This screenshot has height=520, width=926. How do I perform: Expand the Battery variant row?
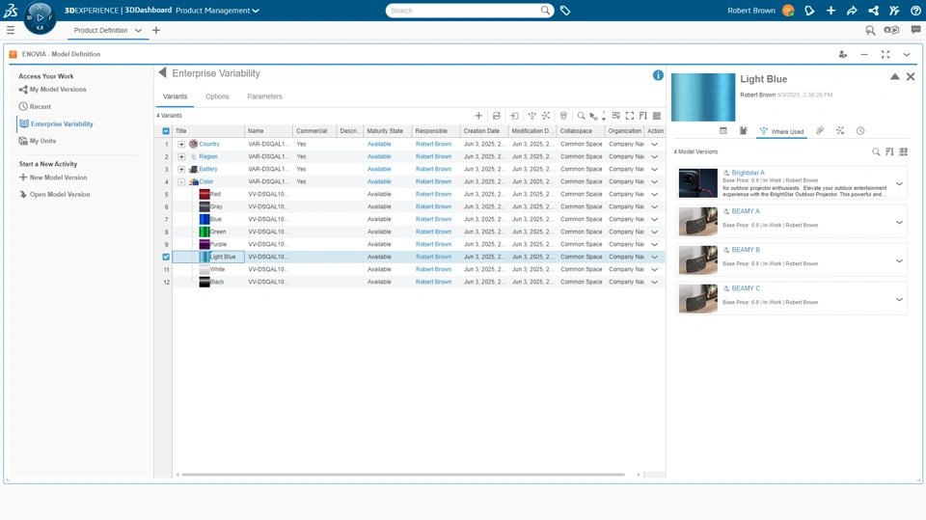point(181,169)
